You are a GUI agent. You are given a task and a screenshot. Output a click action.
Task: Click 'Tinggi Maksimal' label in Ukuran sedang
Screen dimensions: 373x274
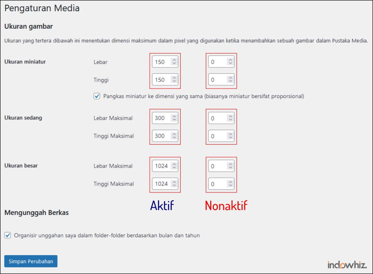click(114, 136)
